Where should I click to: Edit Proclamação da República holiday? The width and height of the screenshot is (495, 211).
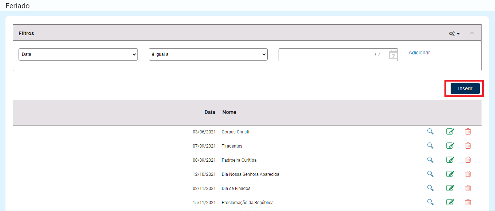tap(450, 202)
